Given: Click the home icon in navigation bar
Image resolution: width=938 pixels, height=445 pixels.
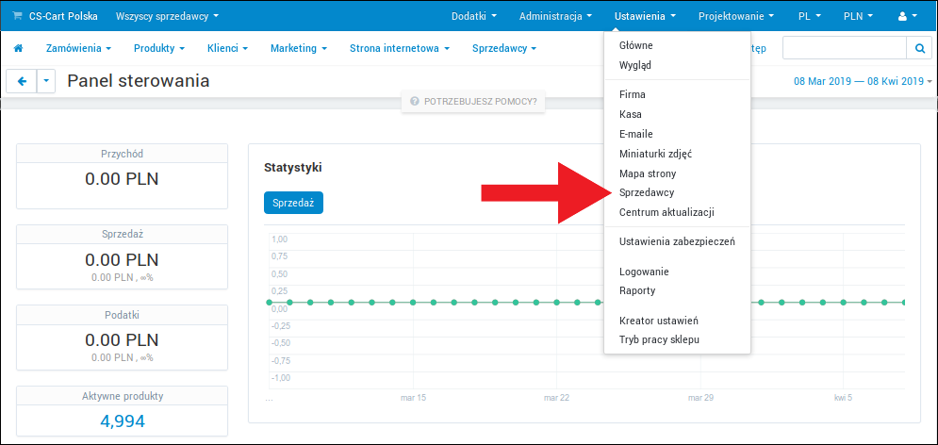Looking at the screenshot, I should tap(19, 48).
